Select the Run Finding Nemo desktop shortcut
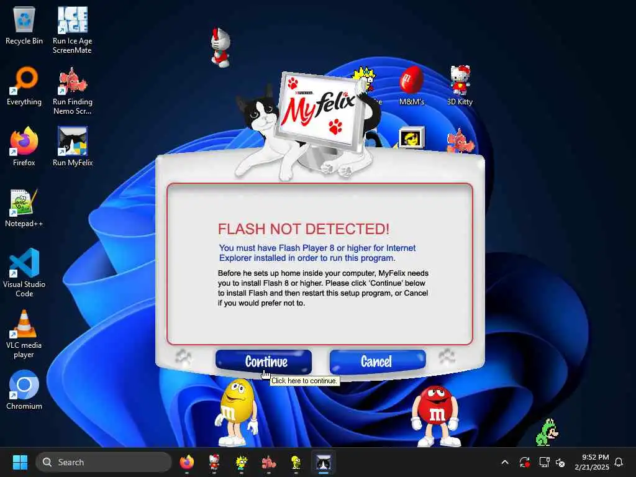Viewport: 636px width, 477px height. (72, 91)
